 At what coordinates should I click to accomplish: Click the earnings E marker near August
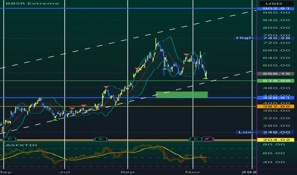101,139
